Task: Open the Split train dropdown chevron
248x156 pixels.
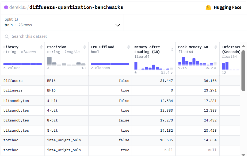Action: pyautogui.click(x=118, y=25)
